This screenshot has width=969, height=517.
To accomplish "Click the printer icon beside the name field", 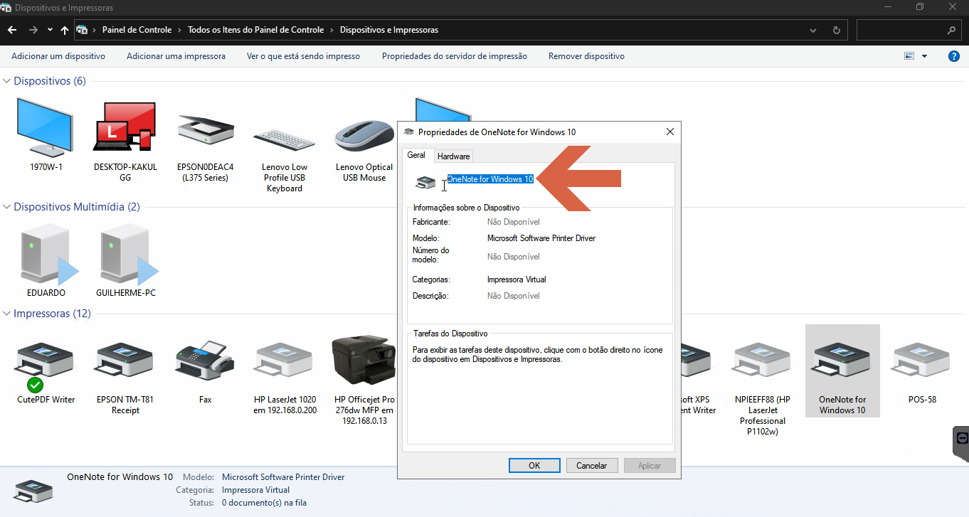I will (425, 183).
